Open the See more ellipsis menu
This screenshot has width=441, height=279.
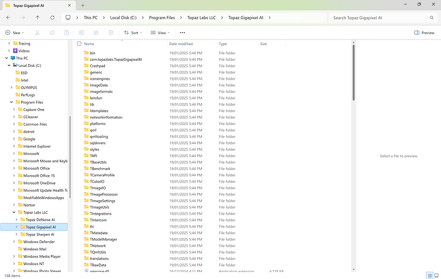click(182, 33)
